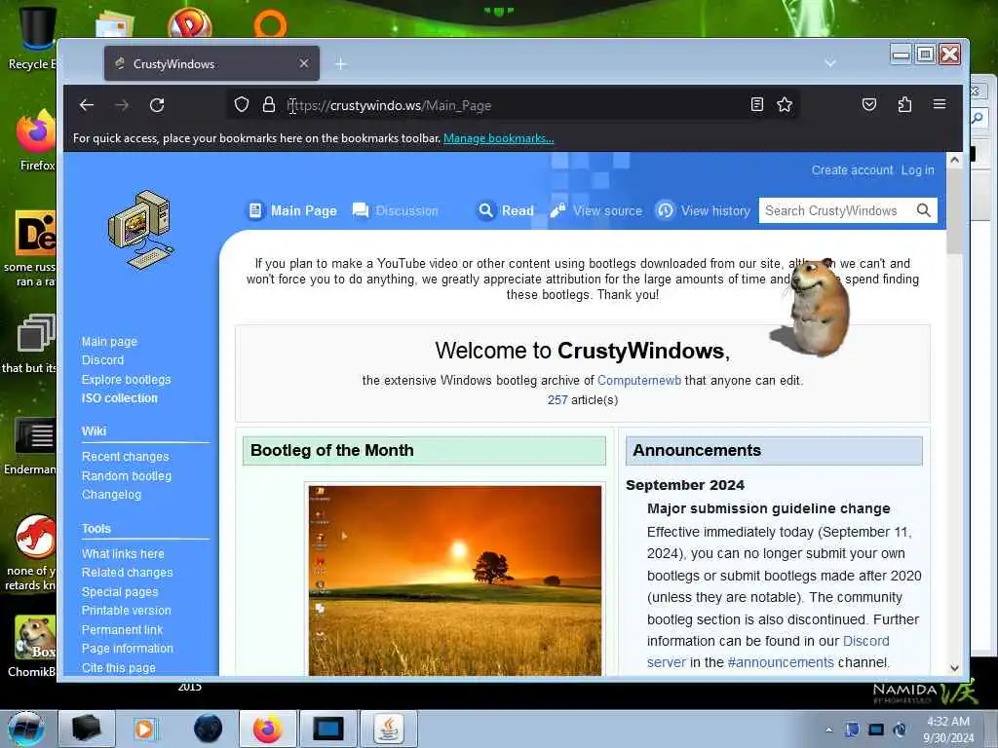Image resolution: width=998 pixels, height=748 pixels.
Task: Open the Bootleg of the Month screenshot
Action: 454,580
